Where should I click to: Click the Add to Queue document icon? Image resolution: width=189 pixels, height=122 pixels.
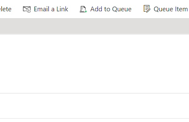(83, 9)
